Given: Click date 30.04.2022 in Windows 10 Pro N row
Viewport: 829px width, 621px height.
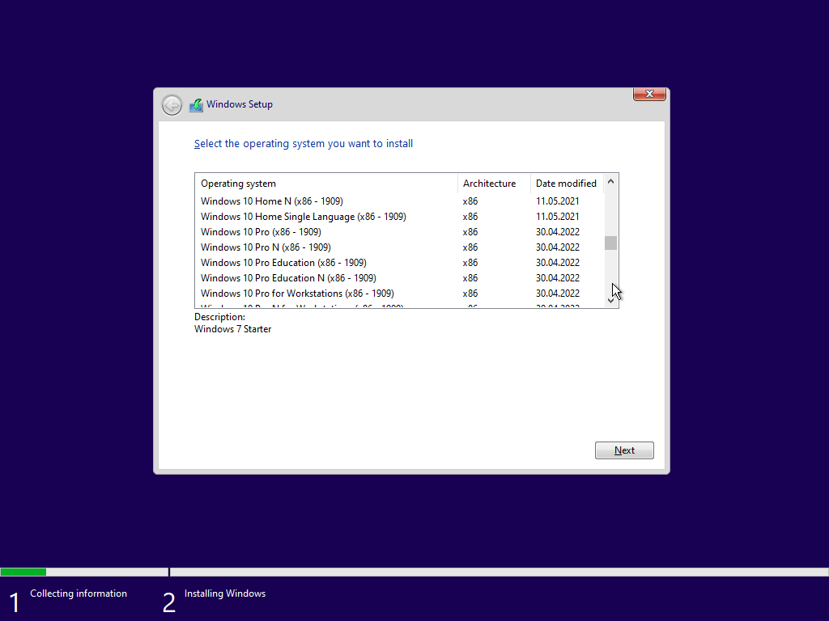Looking at the screenshot, I should (x=557, y=247).
